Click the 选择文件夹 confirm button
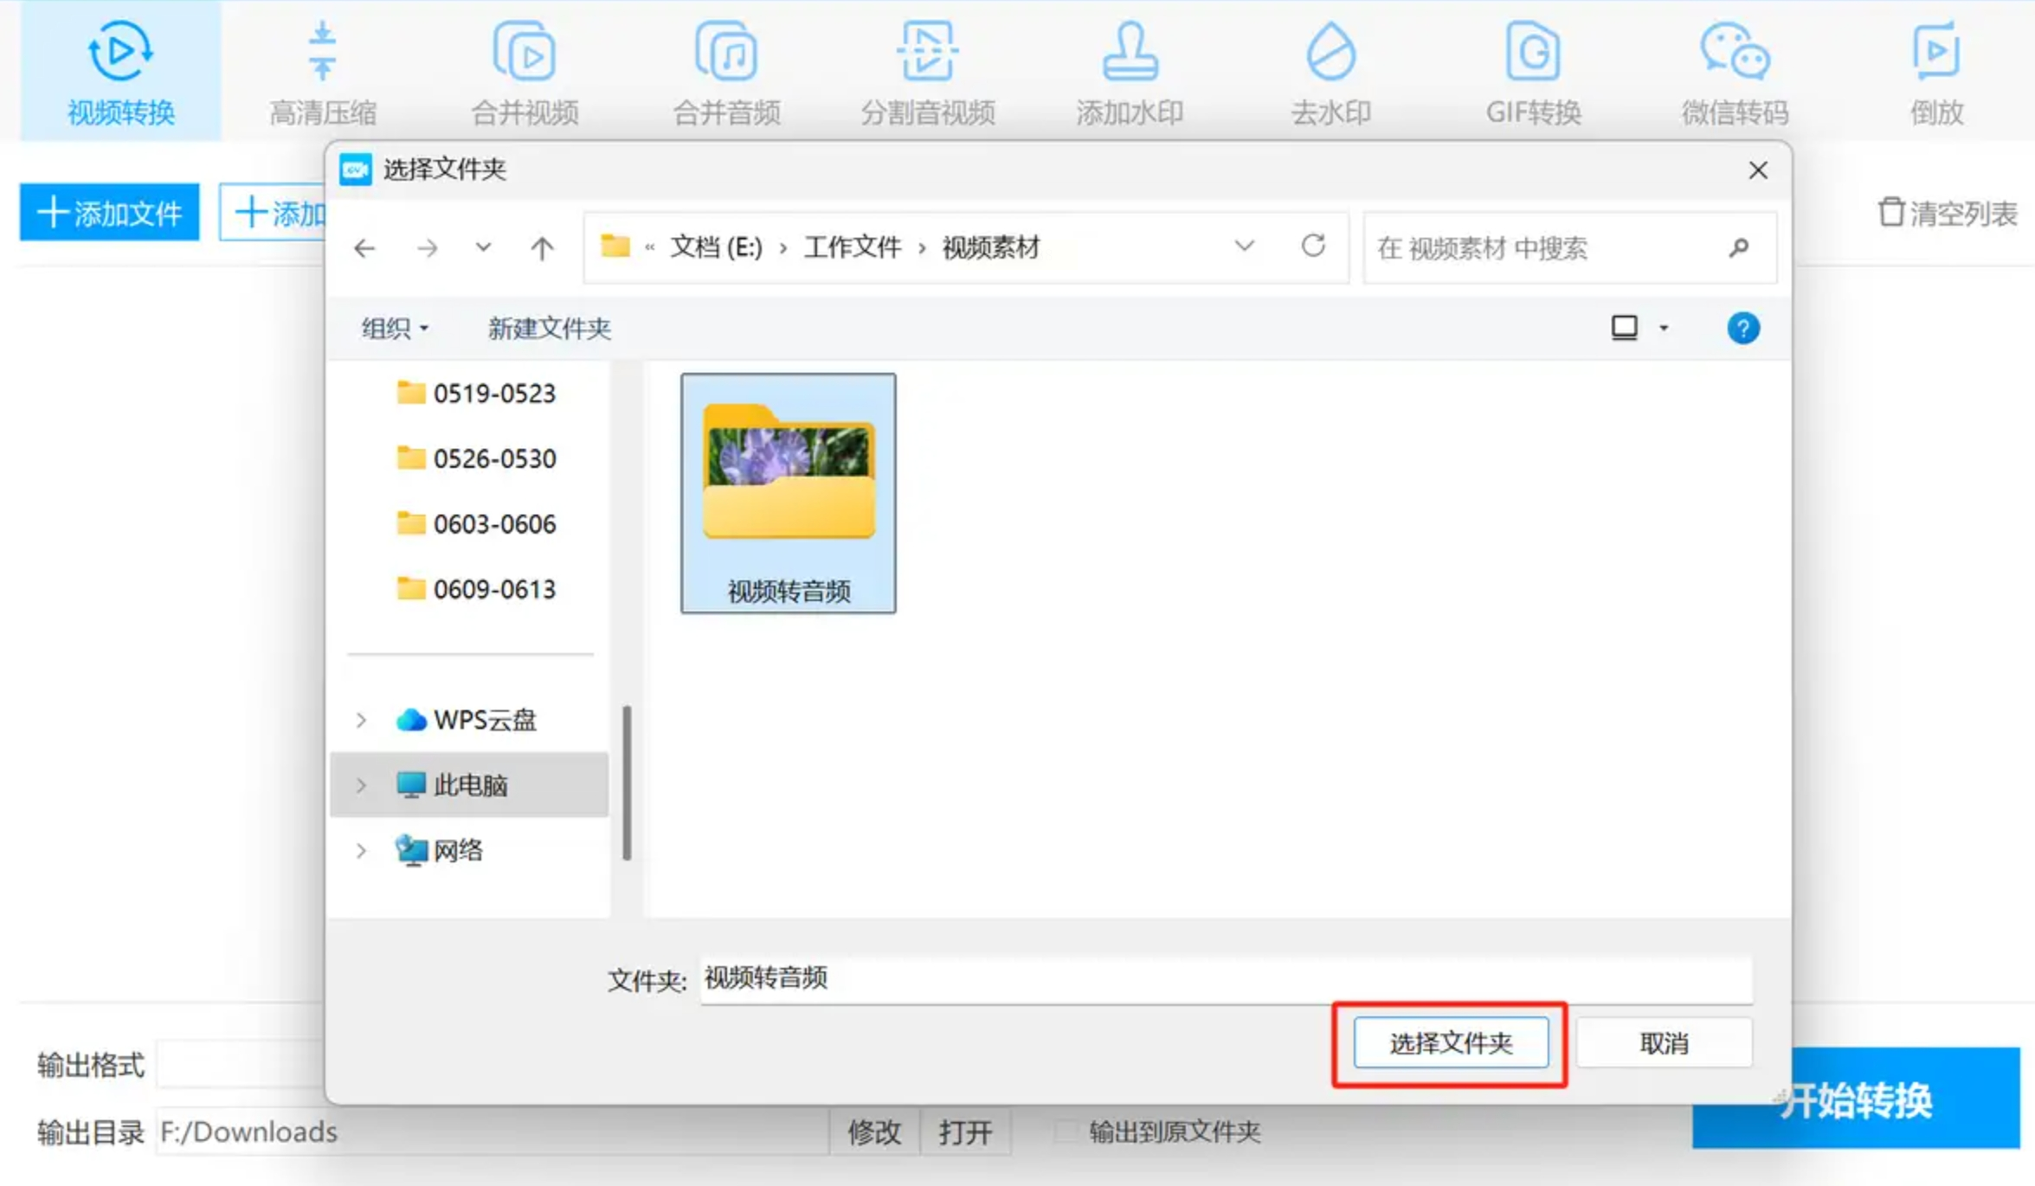Image resolution: width=2035 pixels, height=1186 pixels. 1450,1043
